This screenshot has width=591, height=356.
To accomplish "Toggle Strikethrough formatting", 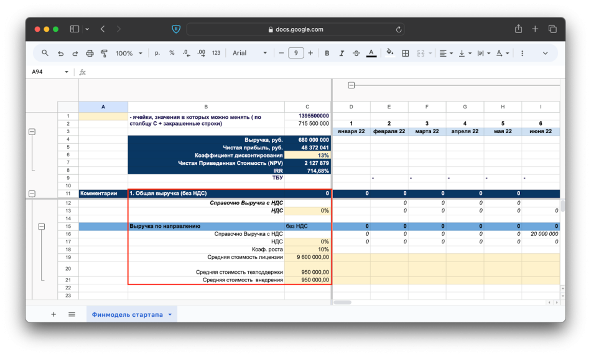I will pos(356,54).
